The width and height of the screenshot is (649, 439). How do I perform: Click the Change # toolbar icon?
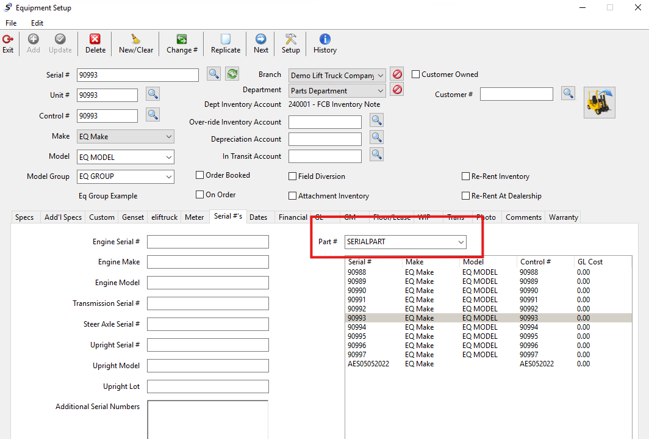tap(182, 39)
